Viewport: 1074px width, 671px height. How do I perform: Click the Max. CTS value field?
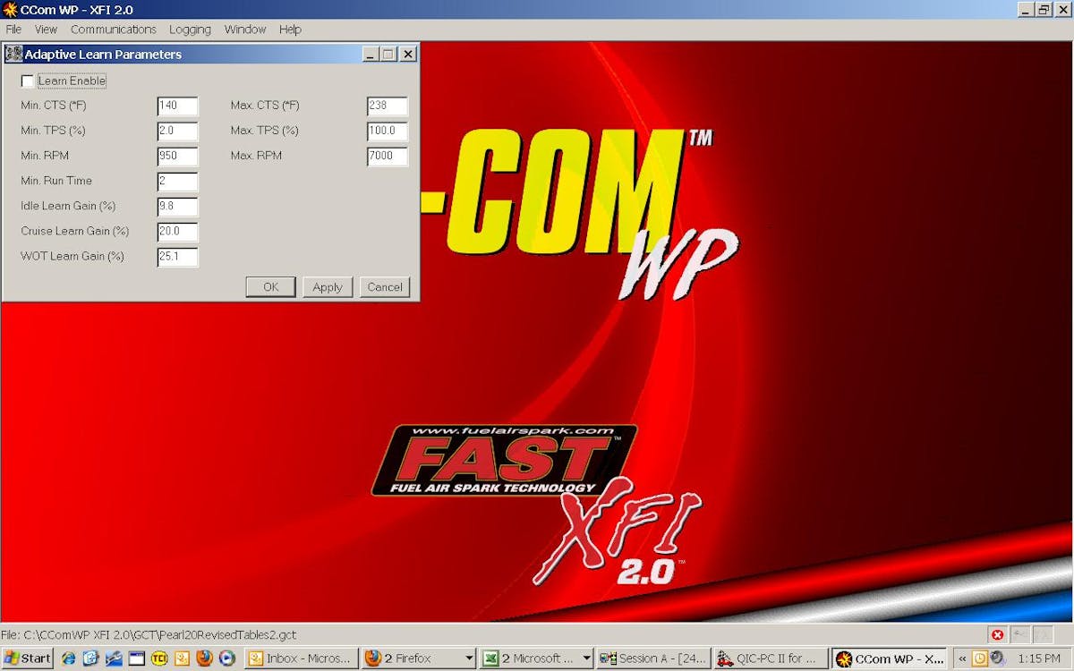pos(387,106)
